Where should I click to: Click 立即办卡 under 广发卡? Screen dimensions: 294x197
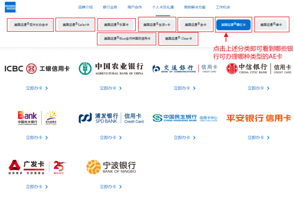37,187
